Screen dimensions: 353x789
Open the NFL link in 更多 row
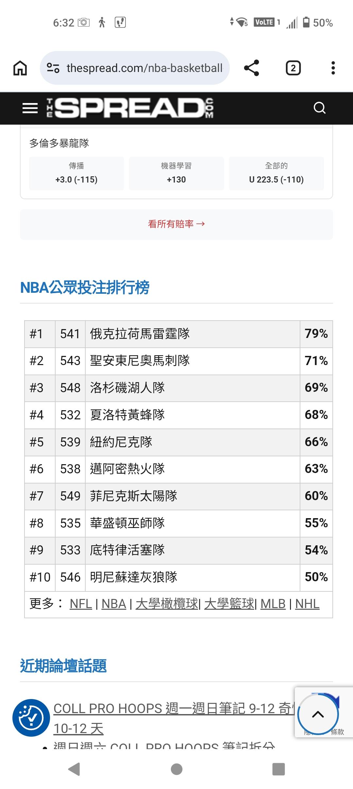[x=81, y=604]
